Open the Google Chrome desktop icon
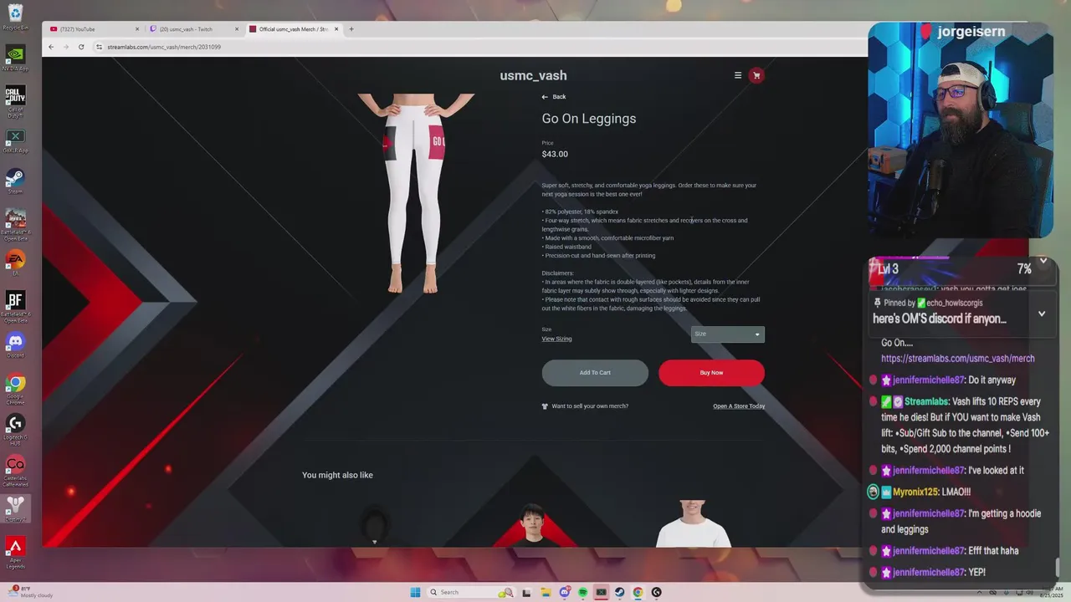Screen dimensions: 1071x602 [x=15, y=385]
